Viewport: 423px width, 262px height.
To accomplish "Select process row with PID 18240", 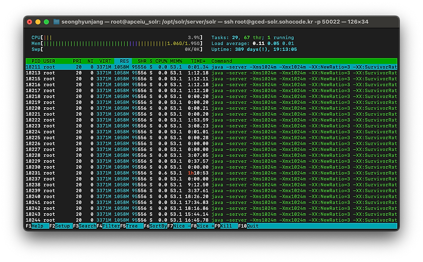I will pos(211,197).
